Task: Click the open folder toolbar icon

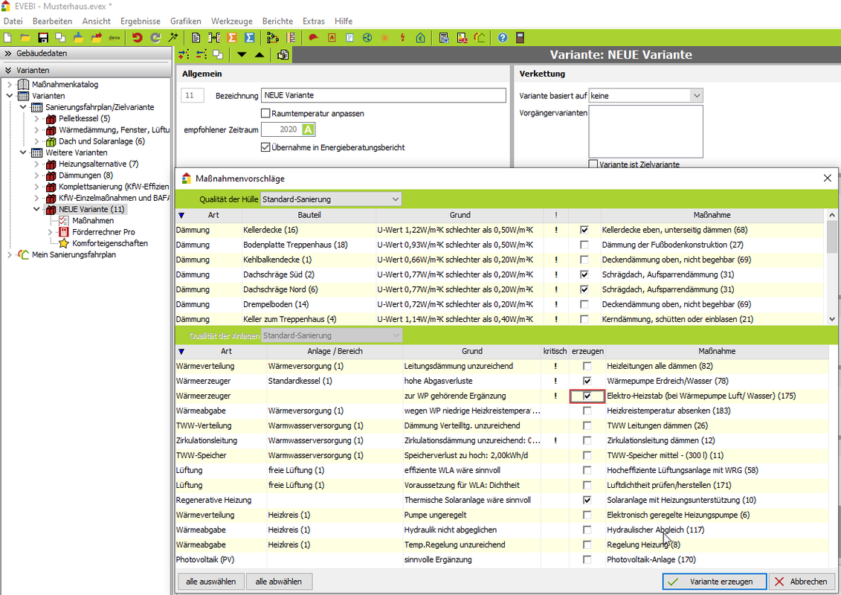Action: tap(25, 37)
